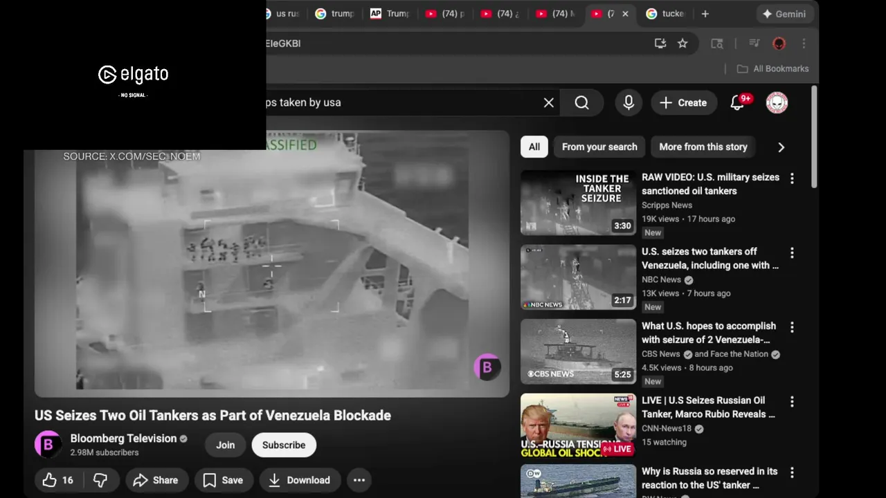Image resolution: width=886 pixels, height=498 pixels.
Task: Open 'LIVE | U.S Seizes Russian Oil Tanker' title
Action: [x=708, y=407]
